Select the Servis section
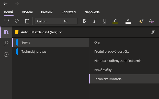 point(51,42)
